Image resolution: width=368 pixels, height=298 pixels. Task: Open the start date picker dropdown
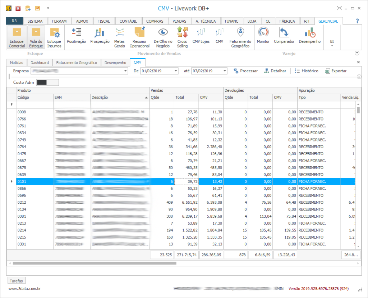click(x=175, y=71)
